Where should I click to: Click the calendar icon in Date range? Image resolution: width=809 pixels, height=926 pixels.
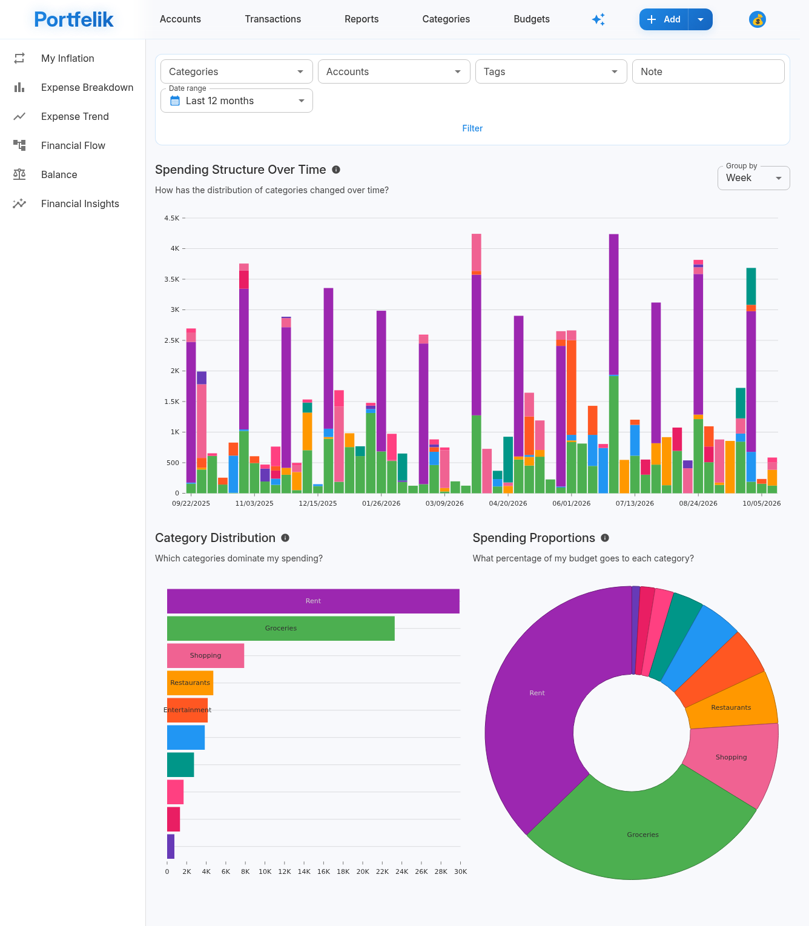pos(175,101)
